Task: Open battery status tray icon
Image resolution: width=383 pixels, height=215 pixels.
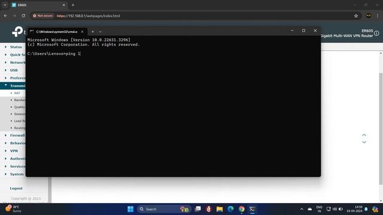Action: pos(341,209)
